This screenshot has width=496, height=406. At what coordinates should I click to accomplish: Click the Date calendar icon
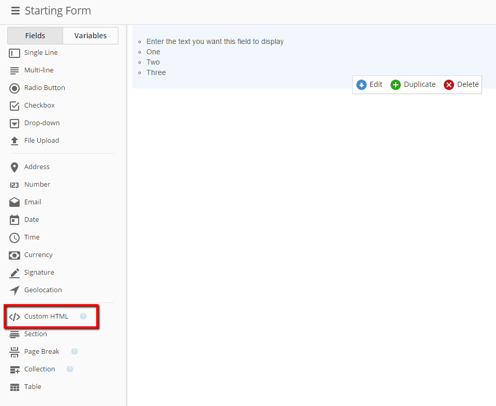tap(14, 220)
